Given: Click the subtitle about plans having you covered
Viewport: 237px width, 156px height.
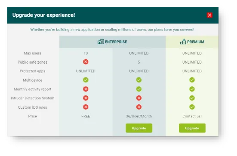Looking at the screenshot, I should pos(112,30).
